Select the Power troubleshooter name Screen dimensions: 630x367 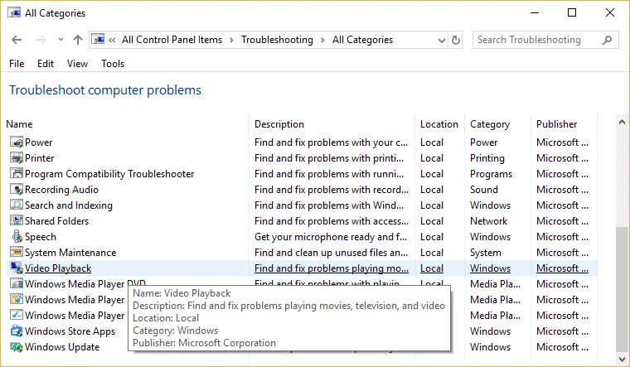click(39, 142)
